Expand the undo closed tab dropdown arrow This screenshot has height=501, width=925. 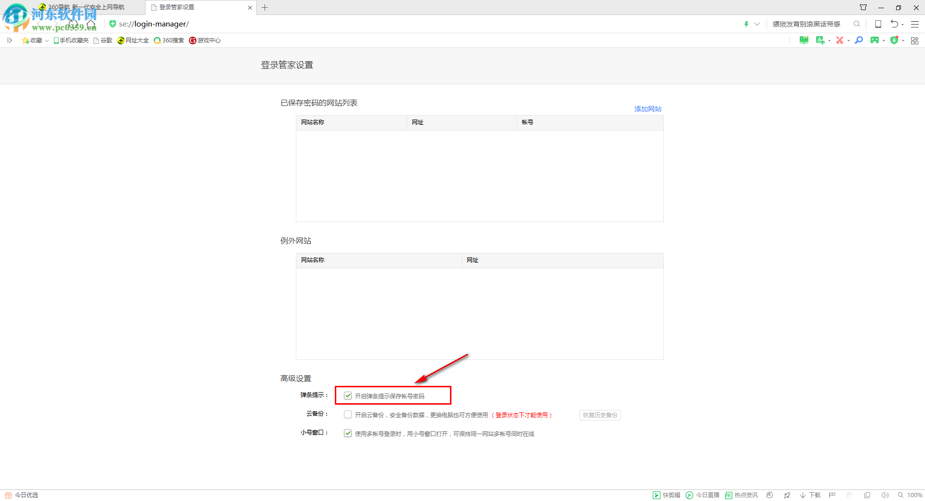point(902,25)
